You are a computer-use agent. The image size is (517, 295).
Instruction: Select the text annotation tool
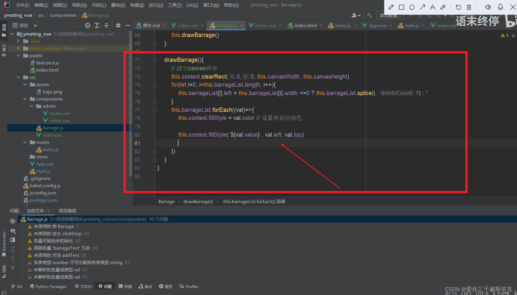[433, 7]
